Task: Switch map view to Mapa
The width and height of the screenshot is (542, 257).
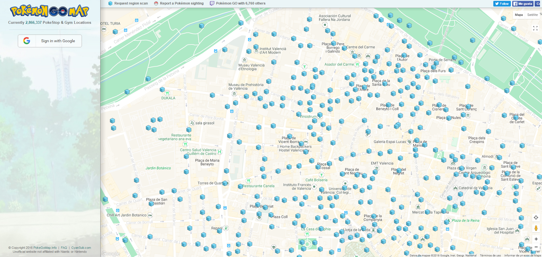Action: pos(519,15)
